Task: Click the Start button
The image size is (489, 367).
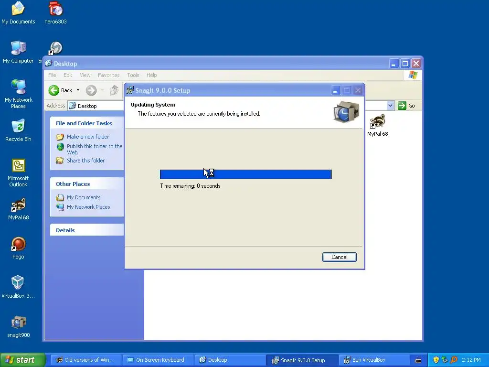Action: (x=22, y=360)
